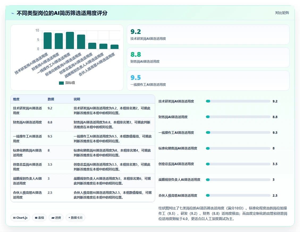This screenshot has height=232, width=300.
Task: Click the summary paragraph starting 柱状图对比了
Action: click(223, 213)
